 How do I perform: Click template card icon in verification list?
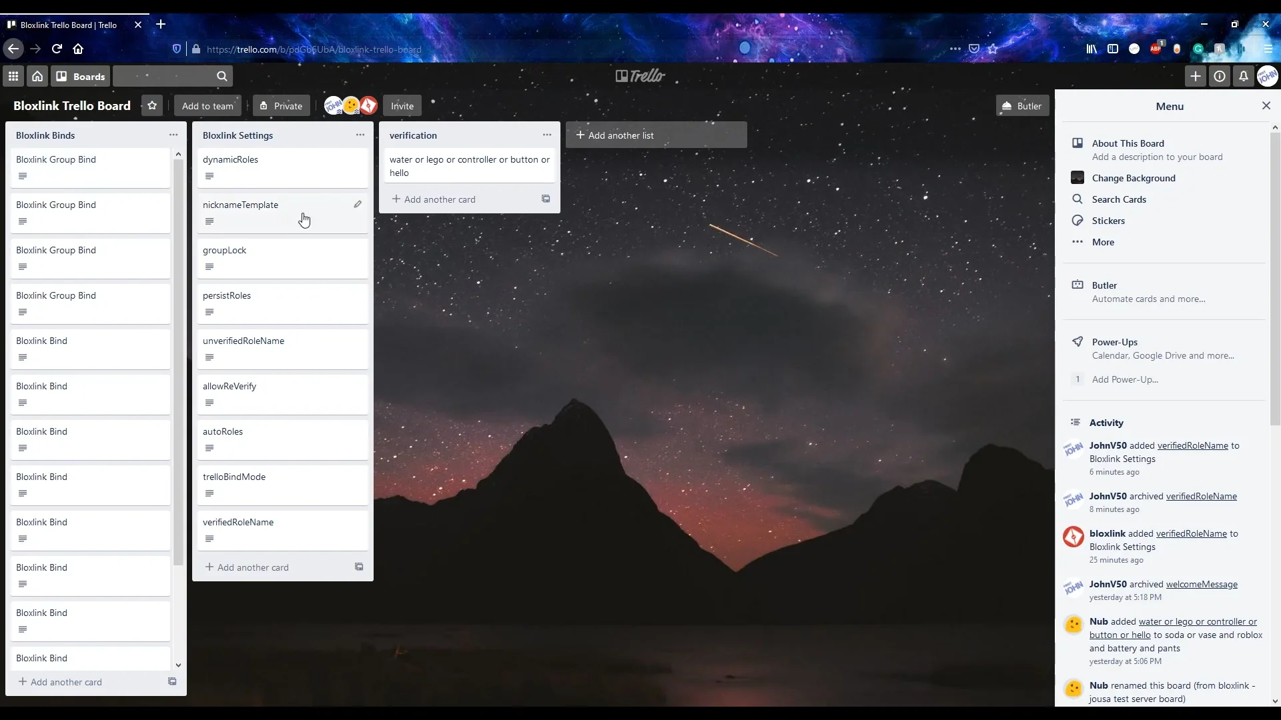coord(546,199)
